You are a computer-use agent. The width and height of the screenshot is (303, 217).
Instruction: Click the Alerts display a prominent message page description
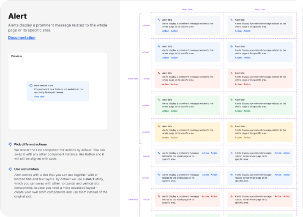coord(57,28)
